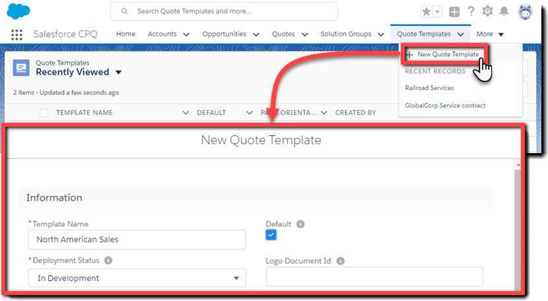Open the Help question mark icon
The height and width of the screenshot is (301, 548).
coord(471,11)
